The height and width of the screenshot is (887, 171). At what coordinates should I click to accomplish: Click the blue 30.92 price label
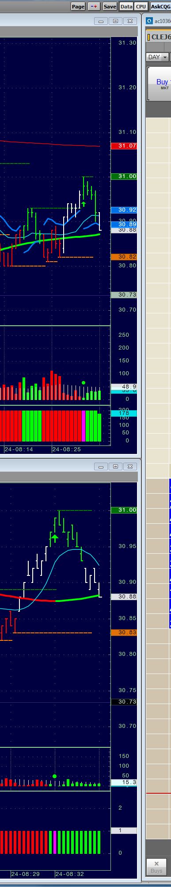(124, 210)
